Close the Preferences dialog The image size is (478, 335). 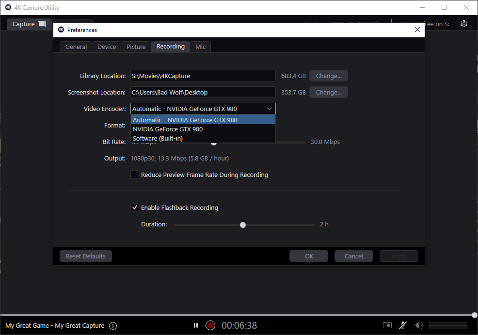[x=417, y=30]
